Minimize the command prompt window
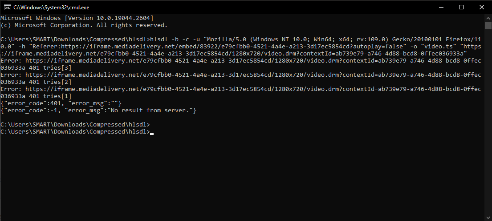This screenshot has height=221, width=492. tap(441, 7)
